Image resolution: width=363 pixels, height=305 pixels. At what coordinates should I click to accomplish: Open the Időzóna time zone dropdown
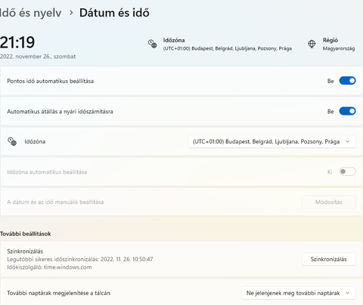[271, 141]
